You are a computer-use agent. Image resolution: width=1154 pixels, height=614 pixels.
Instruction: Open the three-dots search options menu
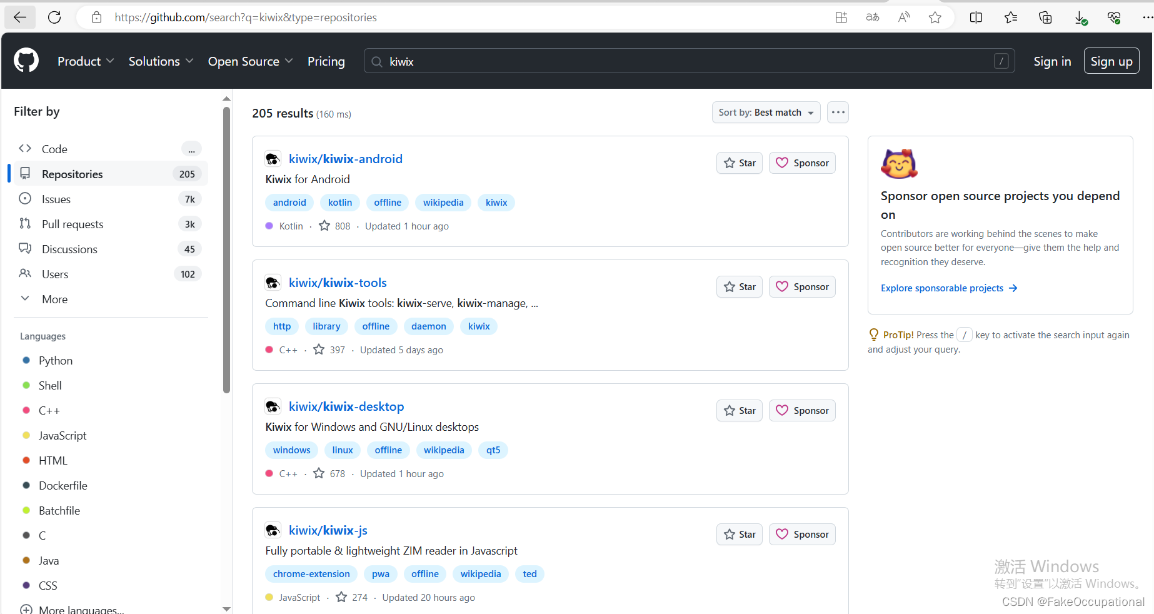pos(838,113)
